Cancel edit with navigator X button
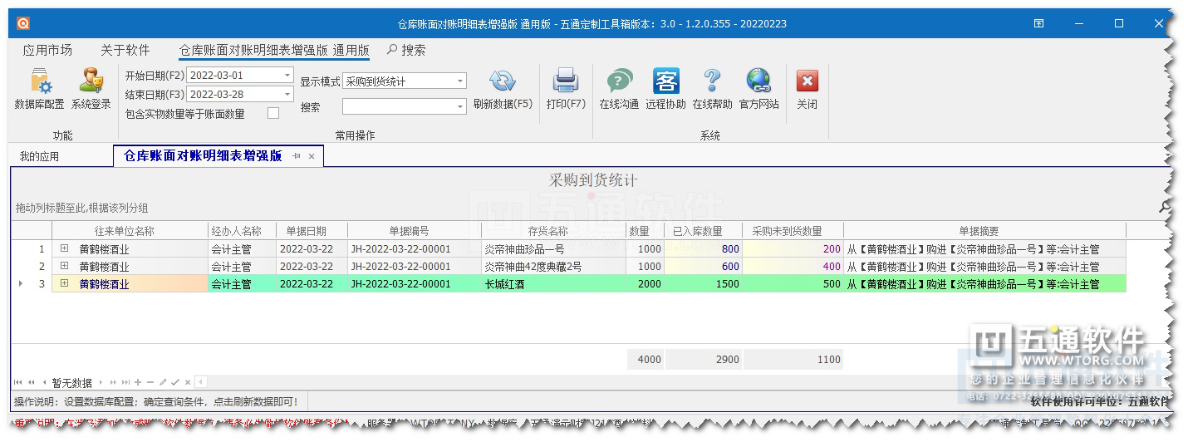 point(188,382)
